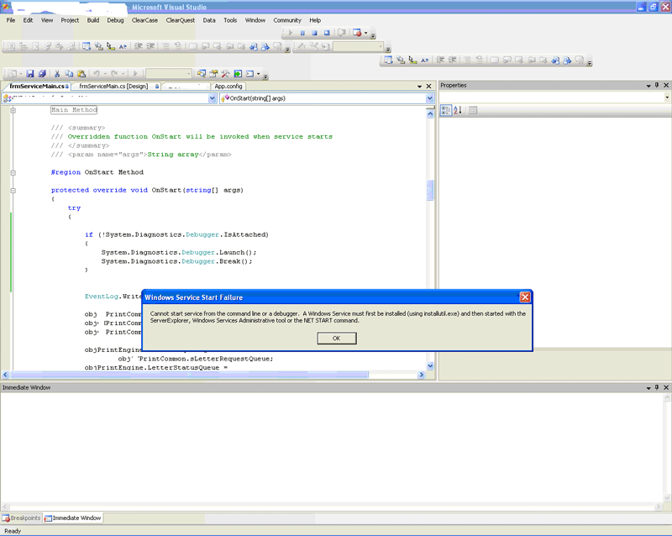Expand the collapsed Main Method region
Viewport: 672px width, 536px height.
point(13,110)
